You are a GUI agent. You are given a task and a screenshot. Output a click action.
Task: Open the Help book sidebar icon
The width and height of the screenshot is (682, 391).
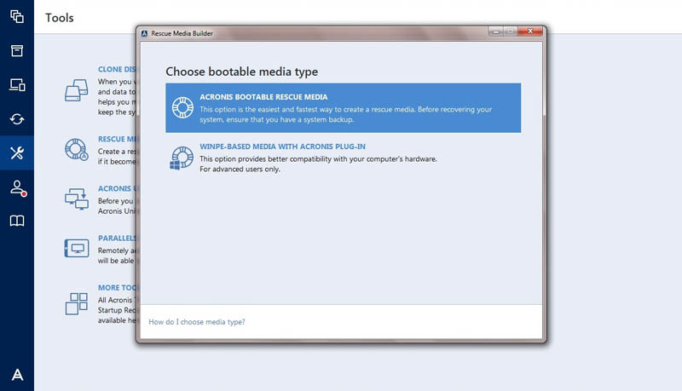(17, 221)
